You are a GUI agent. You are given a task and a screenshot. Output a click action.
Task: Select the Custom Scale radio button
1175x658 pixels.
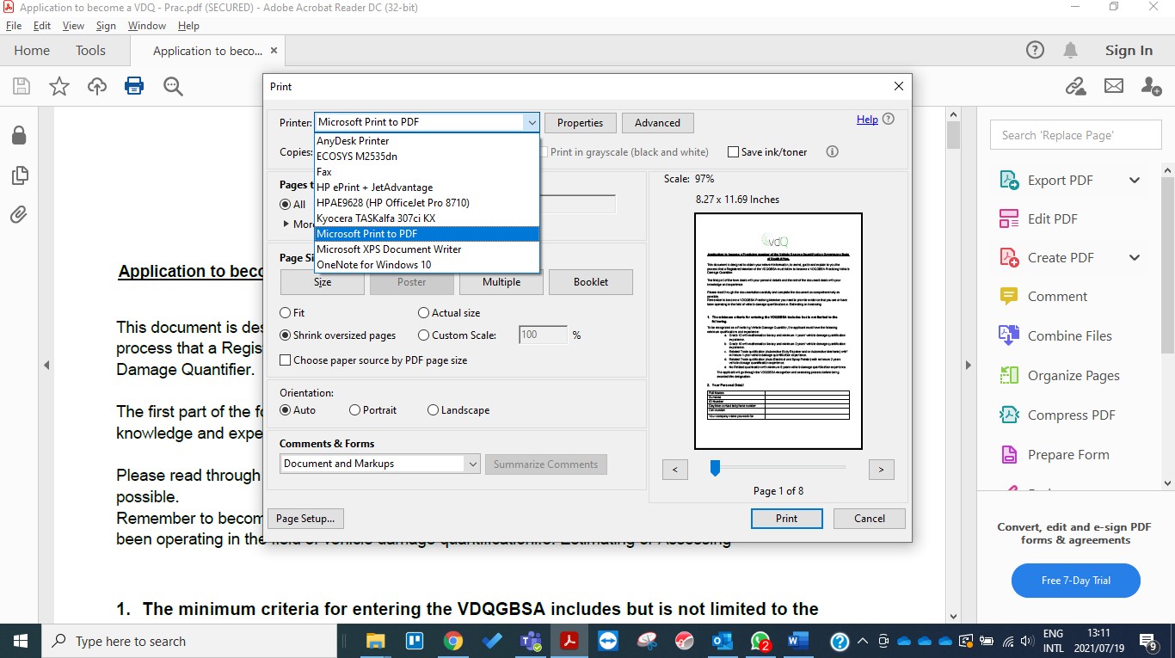(x=423, y=335)
